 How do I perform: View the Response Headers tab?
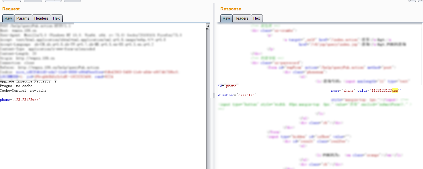pyautogui.click(x=241, y=18)
